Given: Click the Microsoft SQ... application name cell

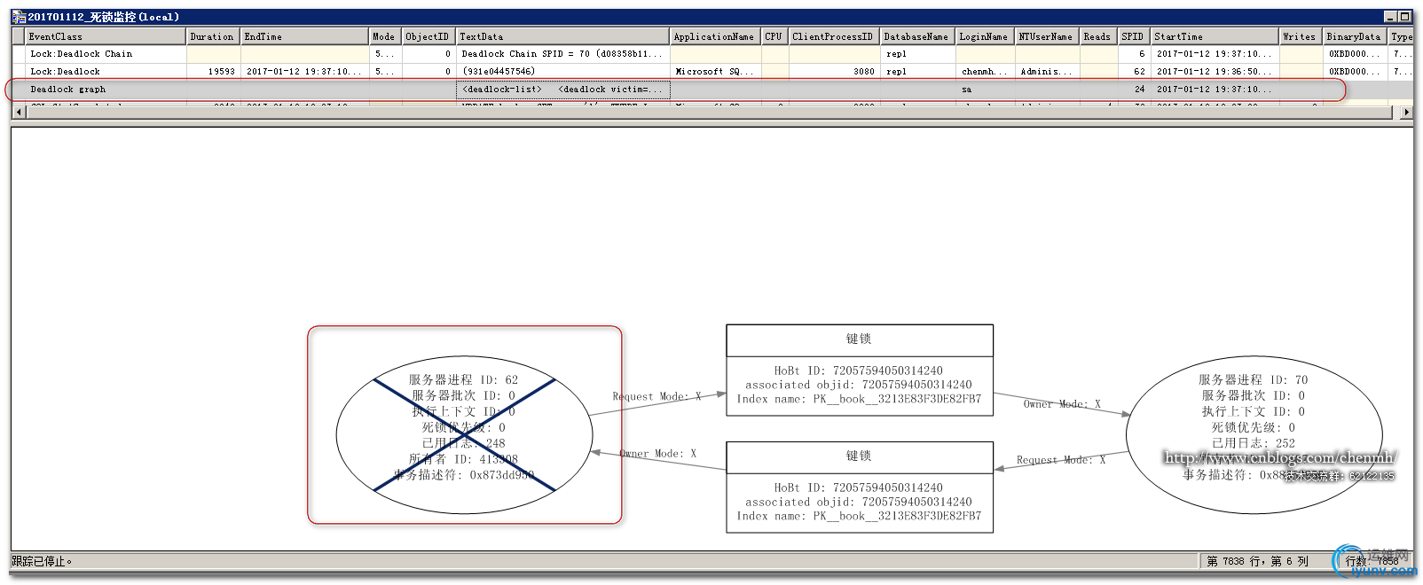Looking at the screenshot, I should (716, 72).
